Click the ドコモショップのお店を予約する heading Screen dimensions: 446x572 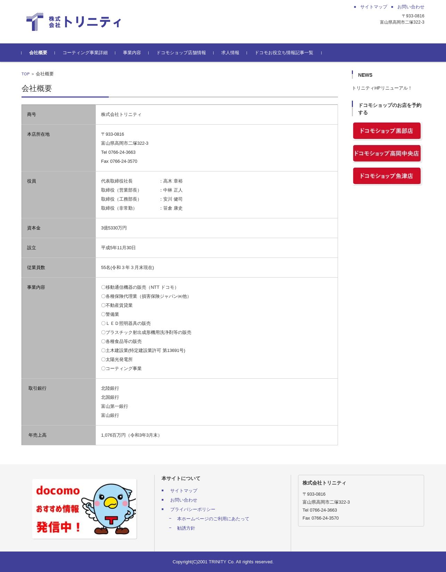(390, 109)
